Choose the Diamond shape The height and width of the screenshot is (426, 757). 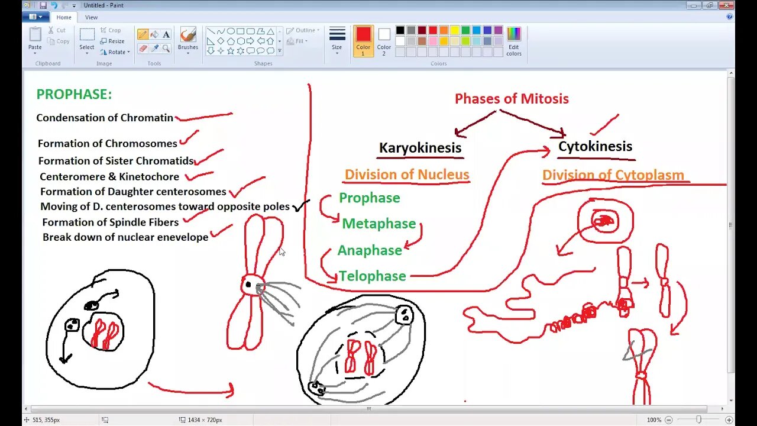click(221, 41)
